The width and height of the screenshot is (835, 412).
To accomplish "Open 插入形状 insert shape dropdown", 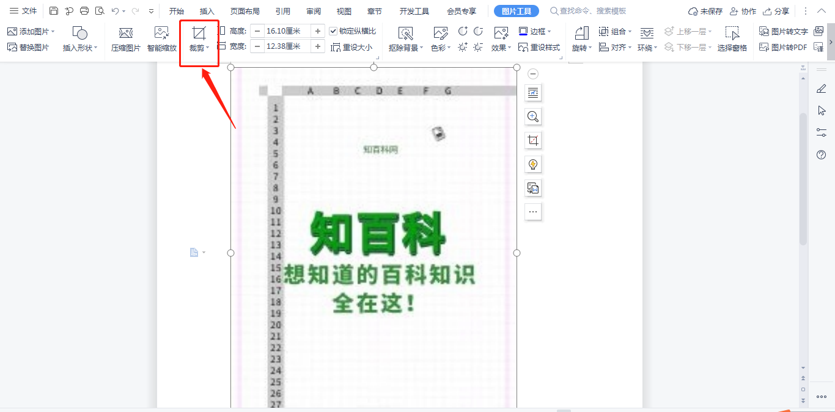I will tap(80, 39).
